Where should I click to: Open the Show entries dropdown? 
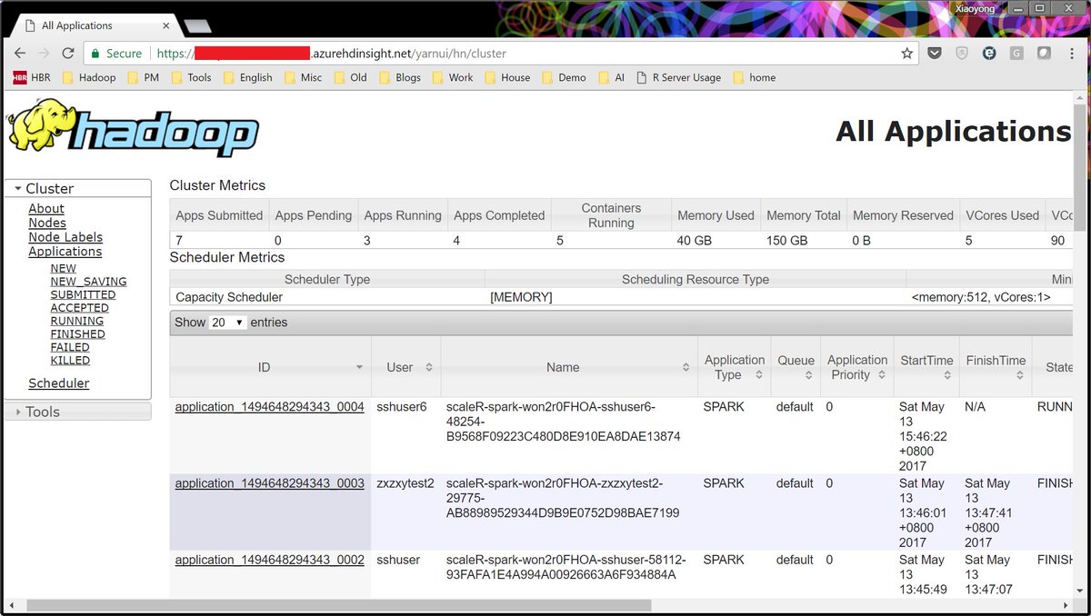pos(230,323)
